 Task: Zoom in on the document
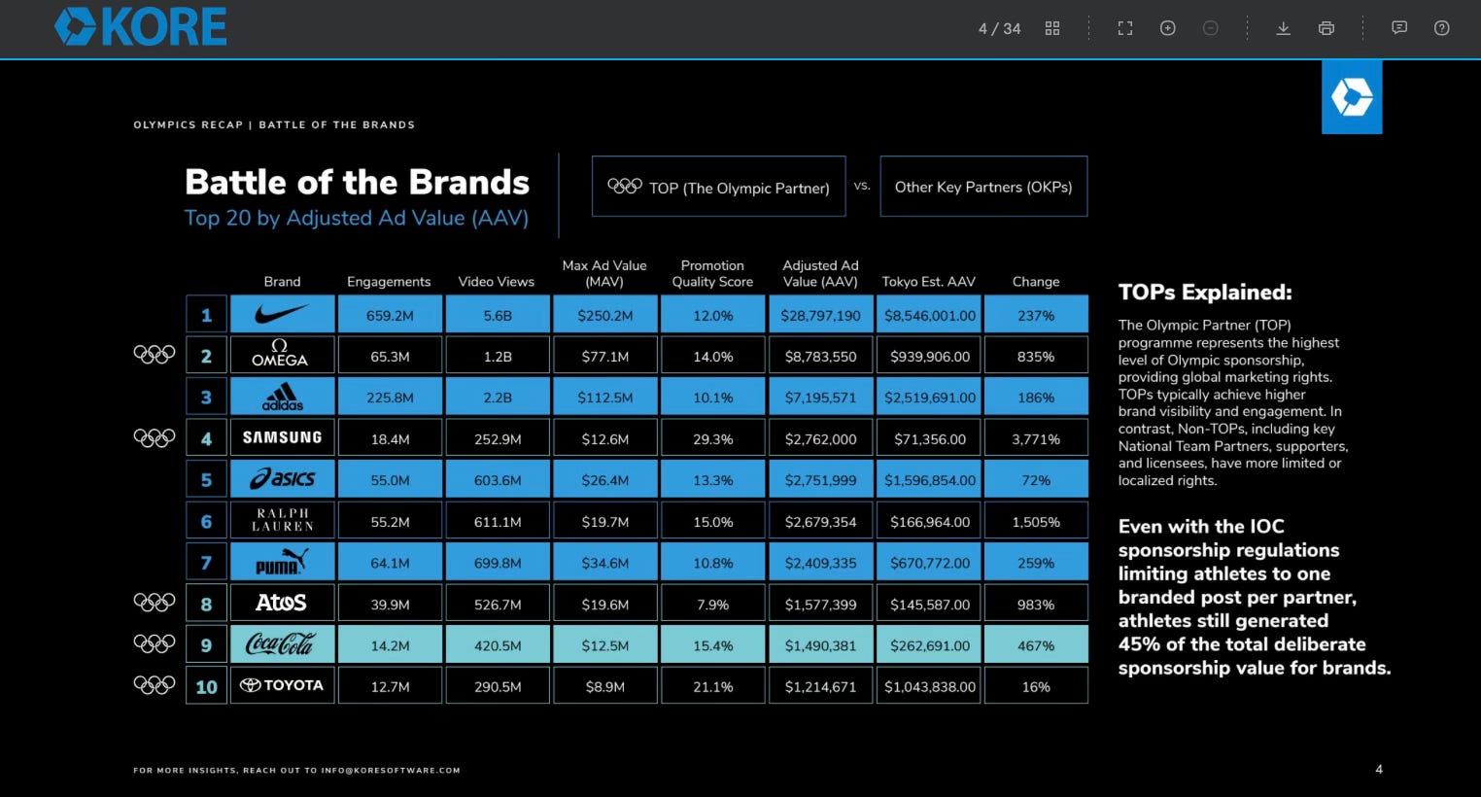[x=1168, y=28]
